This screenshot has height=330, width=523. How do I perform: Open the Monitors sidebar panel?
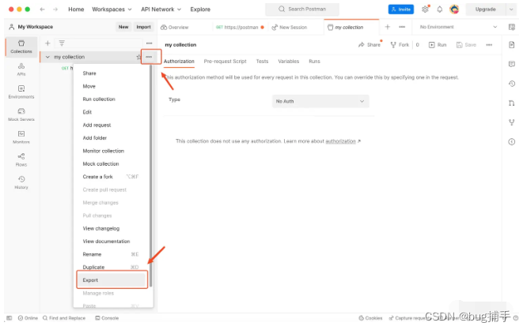pos(21,137)
